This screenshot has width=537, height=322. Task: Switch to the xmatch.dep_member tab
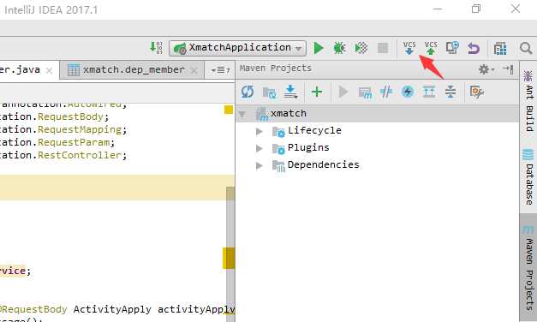133,70
